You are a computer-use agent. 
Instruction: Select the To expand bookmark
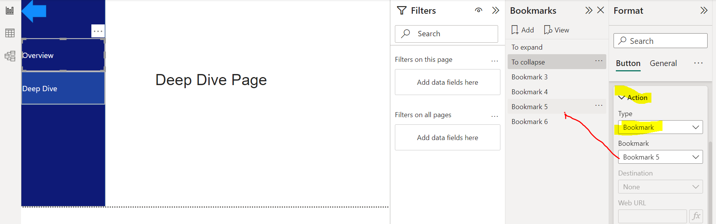[557, 47]
